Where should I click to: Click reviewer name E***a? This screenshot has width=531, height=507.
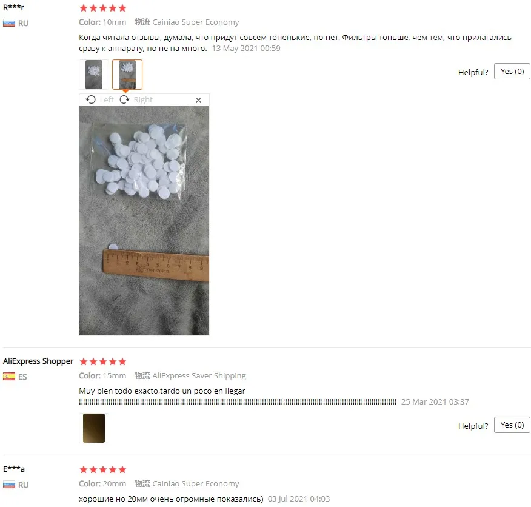click(14, 469)
